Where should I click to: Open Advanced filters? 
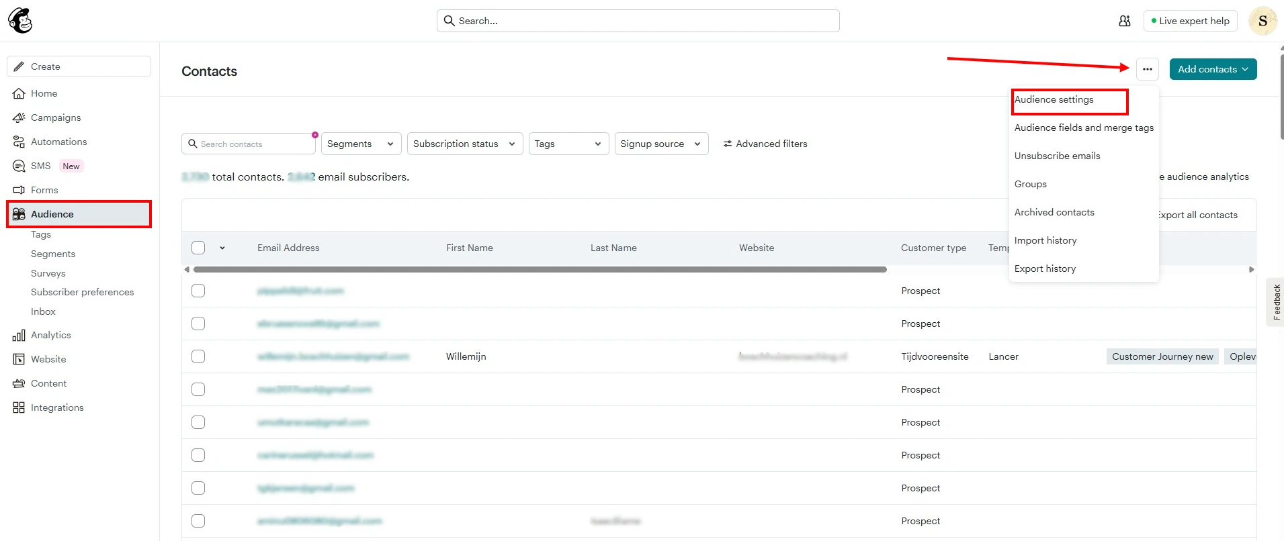765,144
